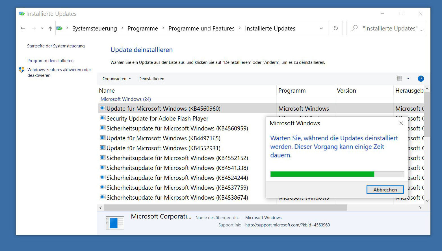Click the update icon of KB4497165
Screen dimensions: 442x251
(103, 138)
